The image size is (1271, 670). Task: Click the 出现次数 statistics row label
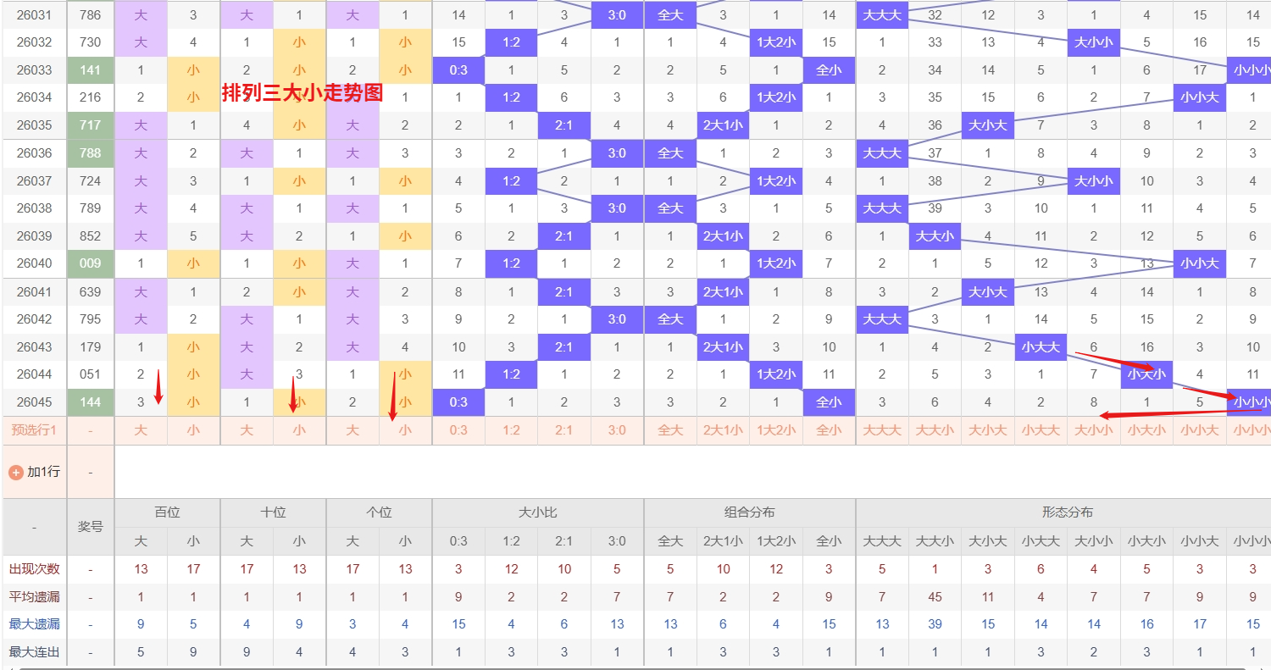point(34,569)
